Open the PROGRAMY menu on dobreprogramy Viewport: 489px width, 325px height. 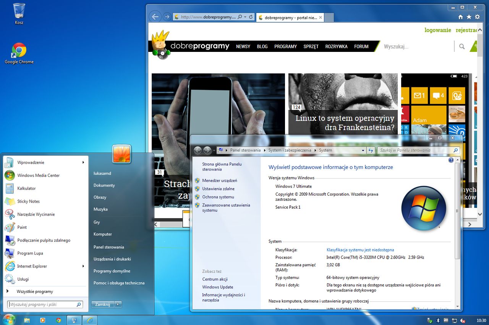click(x=285, y=47)
